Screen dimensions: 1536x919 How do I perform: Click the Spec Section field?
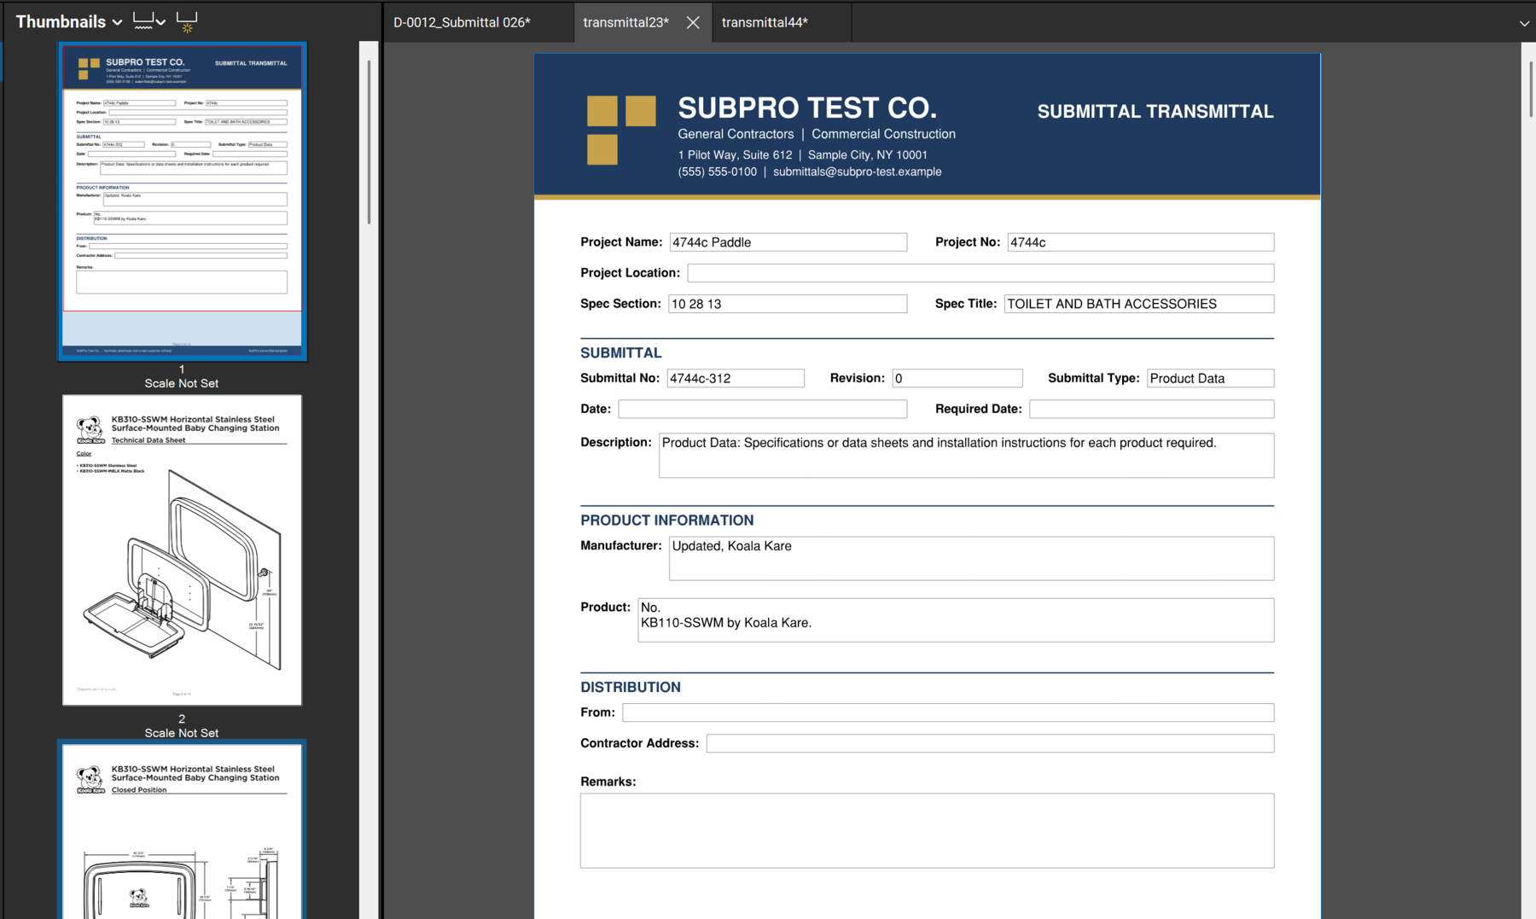[788, 304]
